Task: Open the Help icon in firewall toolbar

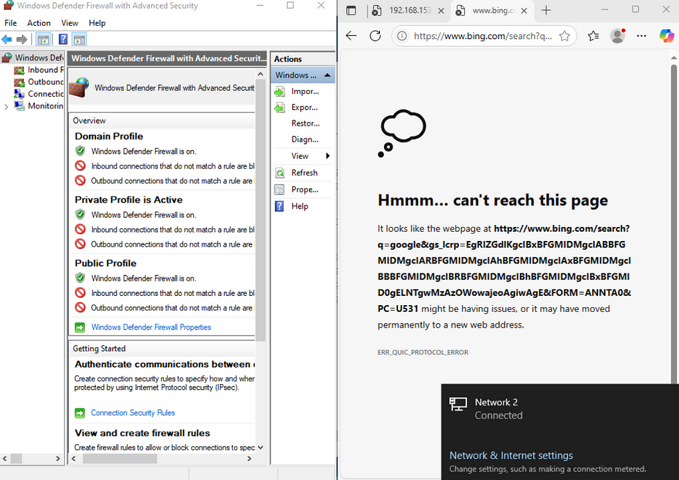Action: pyautogui.click(x=63, y=40)
